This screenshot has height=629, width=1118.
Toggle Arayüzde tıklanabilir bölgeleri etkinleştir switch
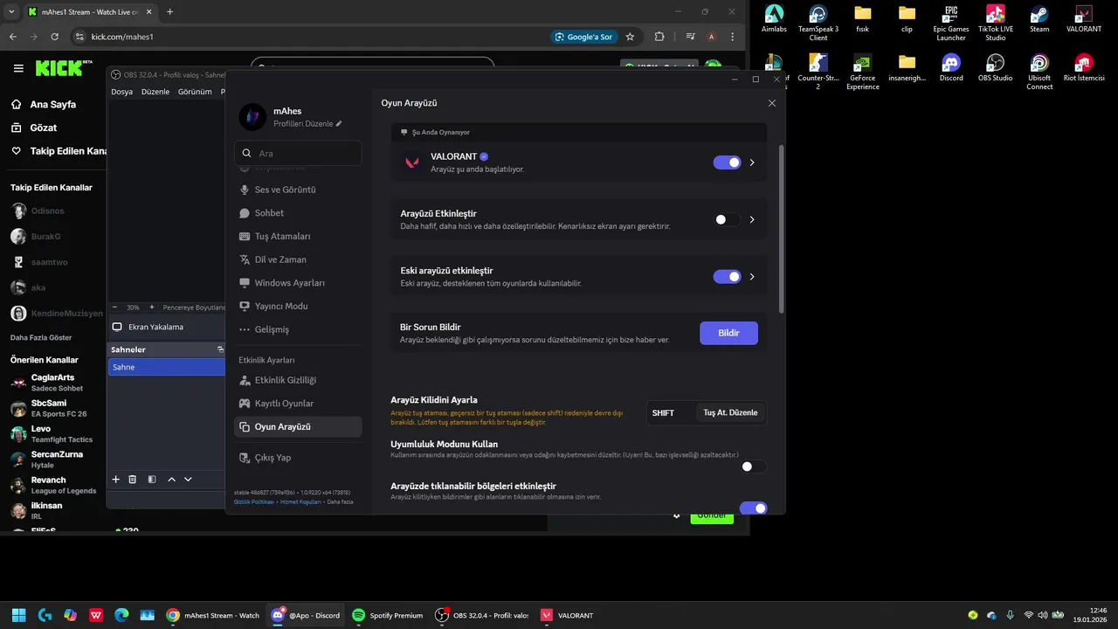[x=753, y=508]
